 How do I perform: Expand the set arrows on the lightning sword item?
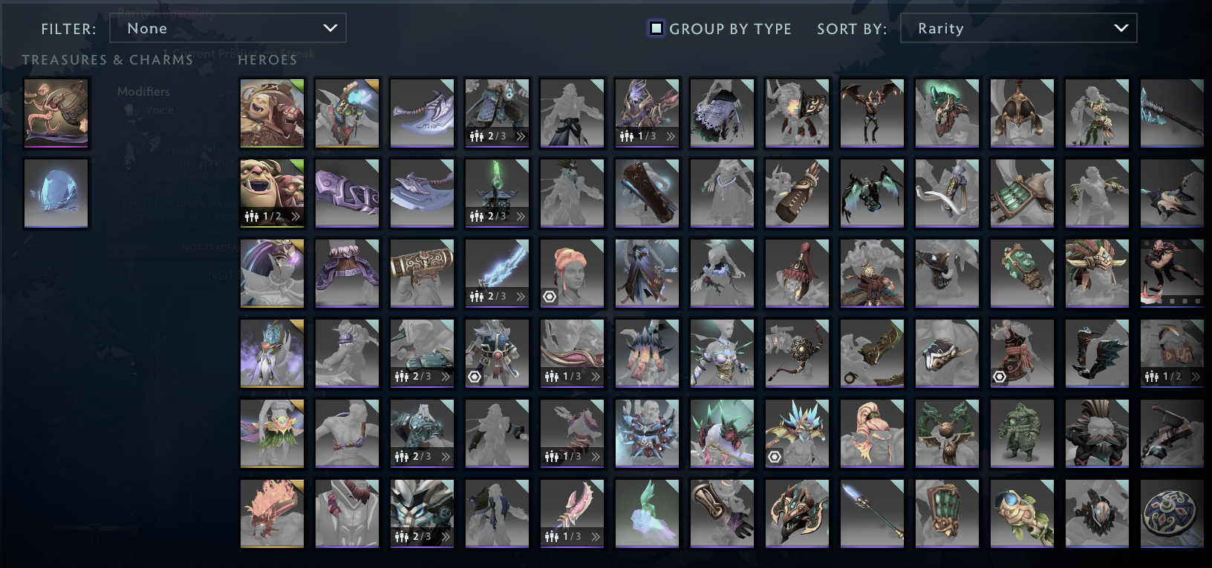click(521, 297)
